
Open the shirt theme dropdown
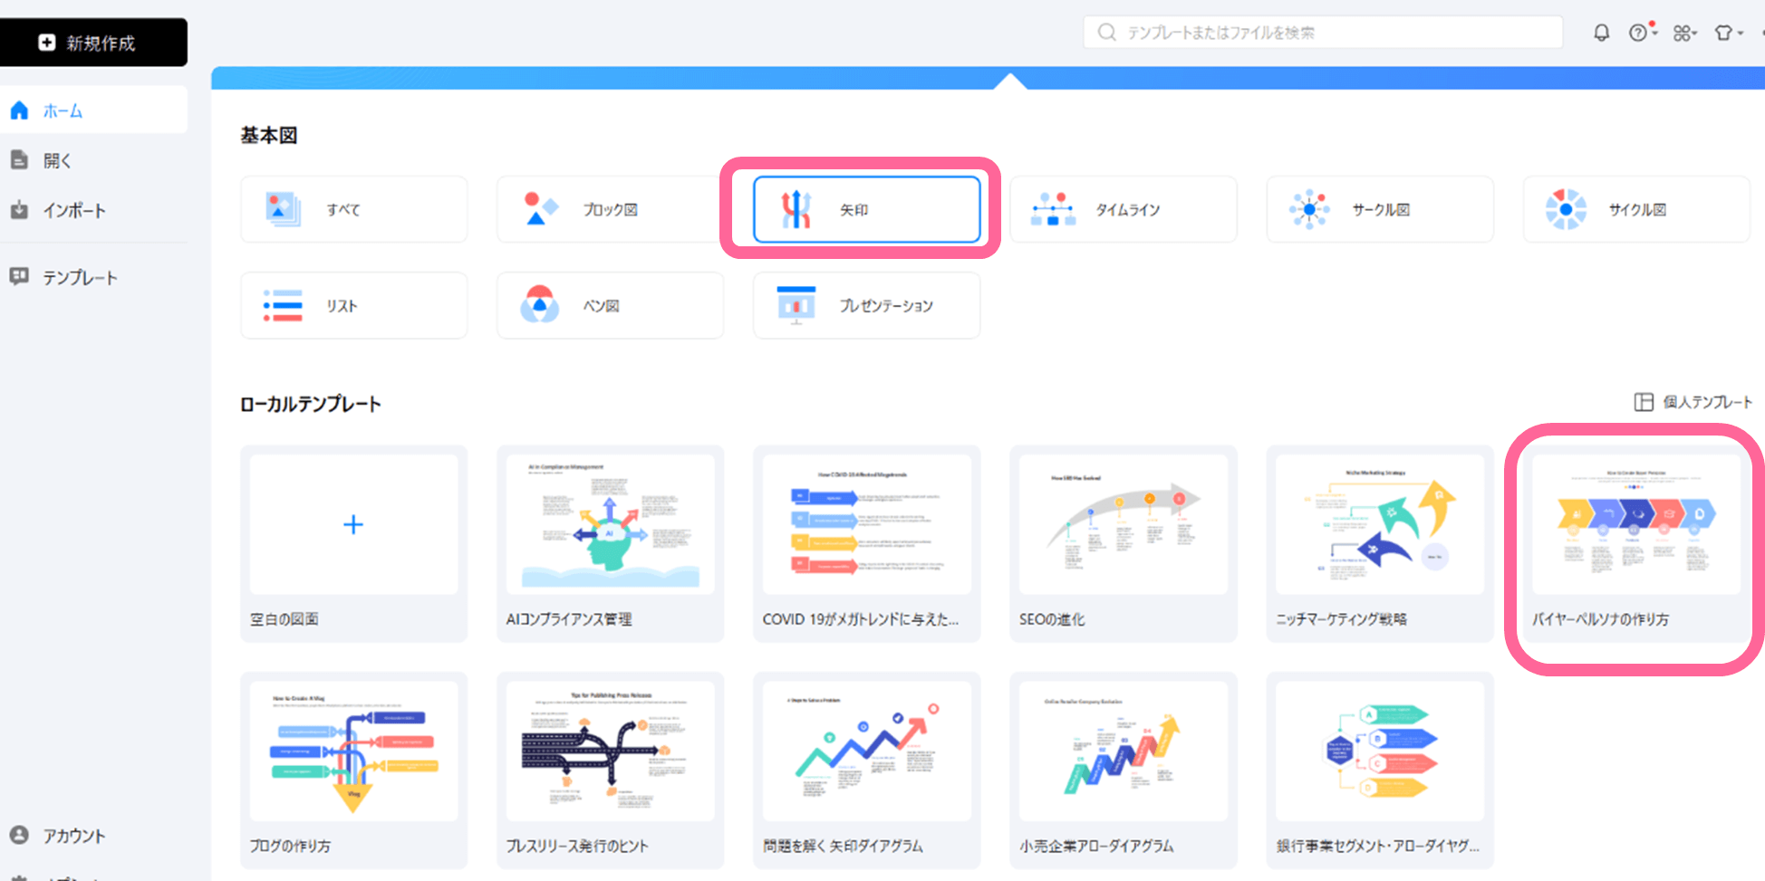point(1729,34)
